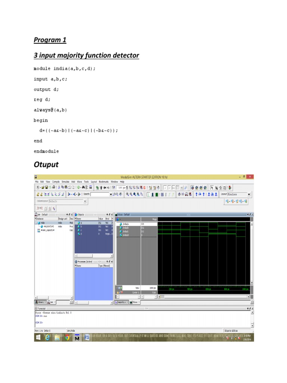Screen dimensions: 287x383
Task: Click the zoom in magnifier icon
Action: pyautogui.click(x=127, y=194)
